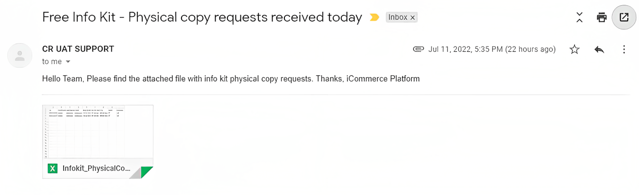Select the email subject line heading
Screen dimensions: 639x195
pyautogui.click(x=202, y=17)
